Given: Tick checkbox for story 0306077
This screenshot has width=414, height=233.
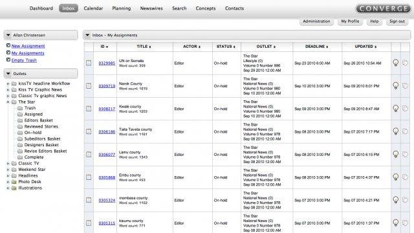Looking at the screenshot, I should pyautogui.click(x=89, y=154).
